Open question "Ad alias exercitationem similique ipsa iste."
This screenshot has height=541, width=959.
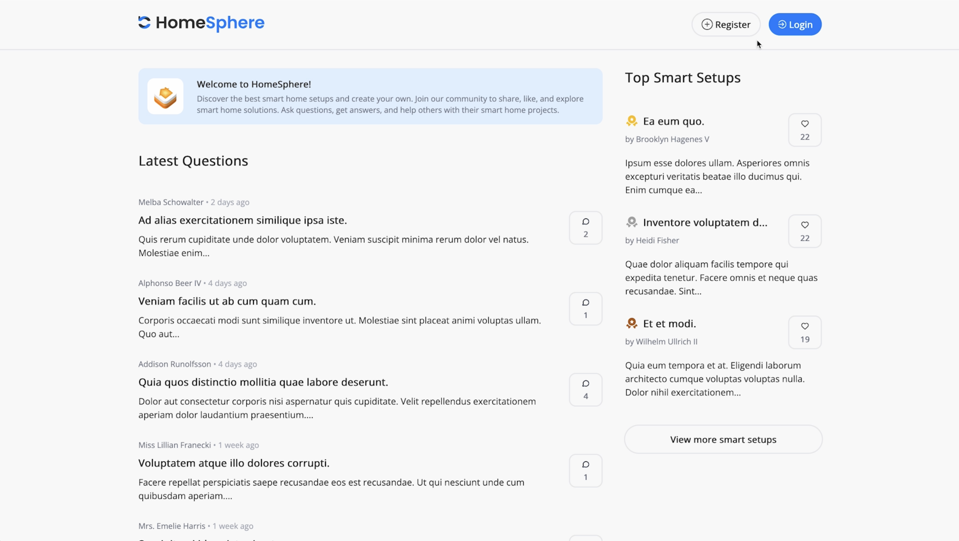click(243, 220)
